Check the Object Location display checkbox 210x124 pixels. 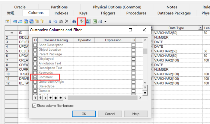[35, 50]
